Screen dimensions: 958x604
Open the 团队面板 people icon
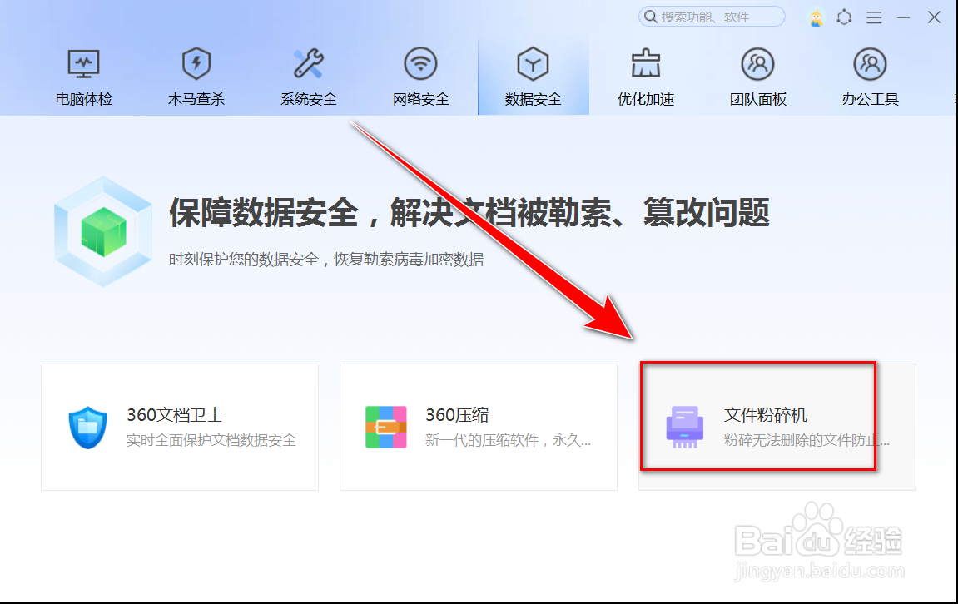(757, 63)
